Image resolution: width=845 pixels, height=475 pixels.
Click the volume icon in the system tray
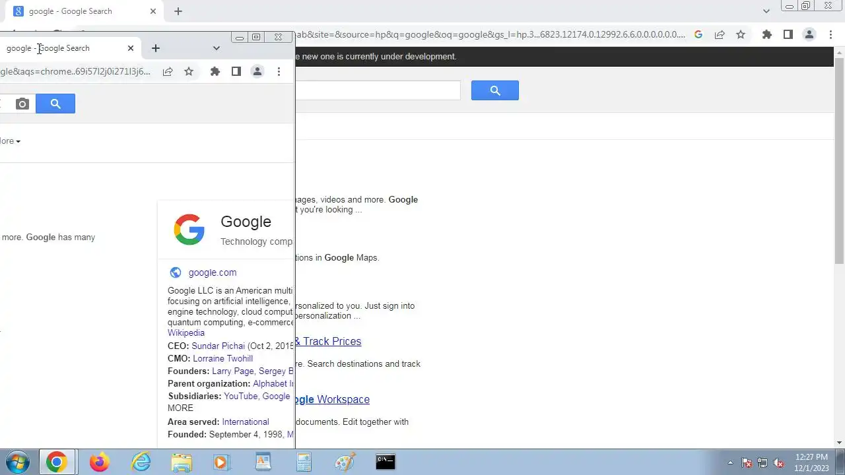click(x=779, y=463)
